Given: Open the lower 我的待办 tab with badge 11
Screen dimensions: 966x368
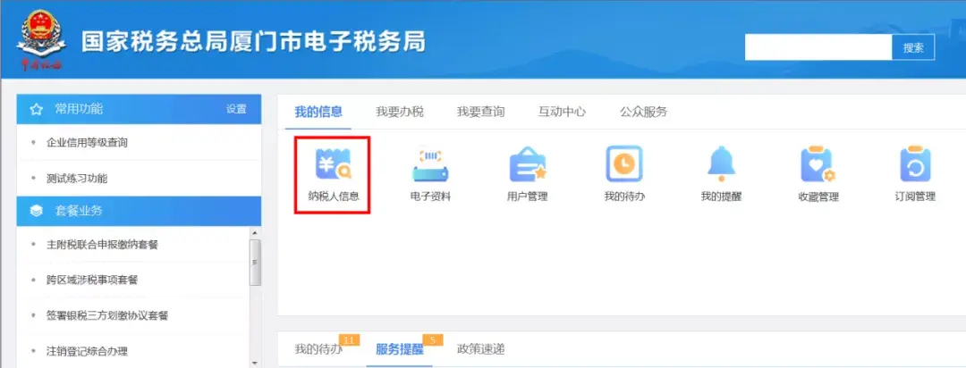Looking at the screenshot, I should click(318, 349).
